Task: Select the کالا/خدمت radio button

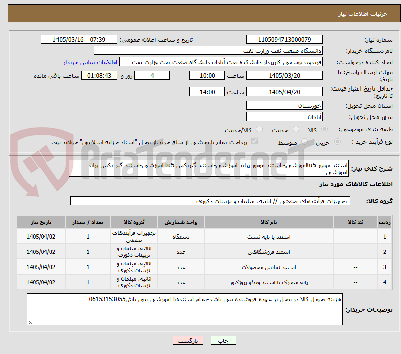Action: (260, 129)
